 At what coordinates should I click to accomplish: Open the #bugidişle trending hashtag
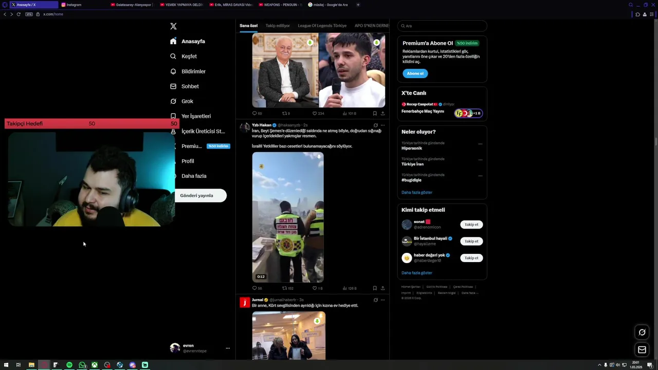(x=411, y=180)
